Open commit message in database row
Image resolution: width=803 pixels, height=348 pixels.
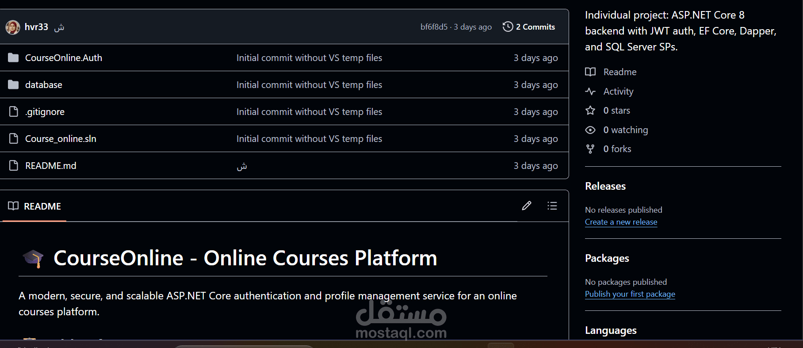(309, 85)
